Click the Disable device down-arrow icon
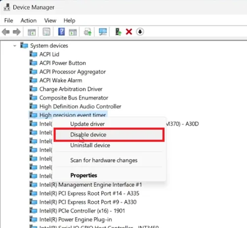This screenshot has height=228, width=247. [x=140, y=32]
